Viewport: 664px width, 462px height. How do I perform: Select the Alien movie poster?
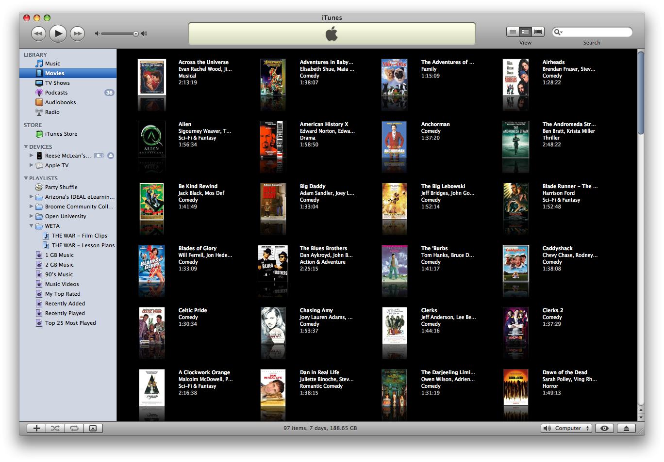[x=152, y=139]
